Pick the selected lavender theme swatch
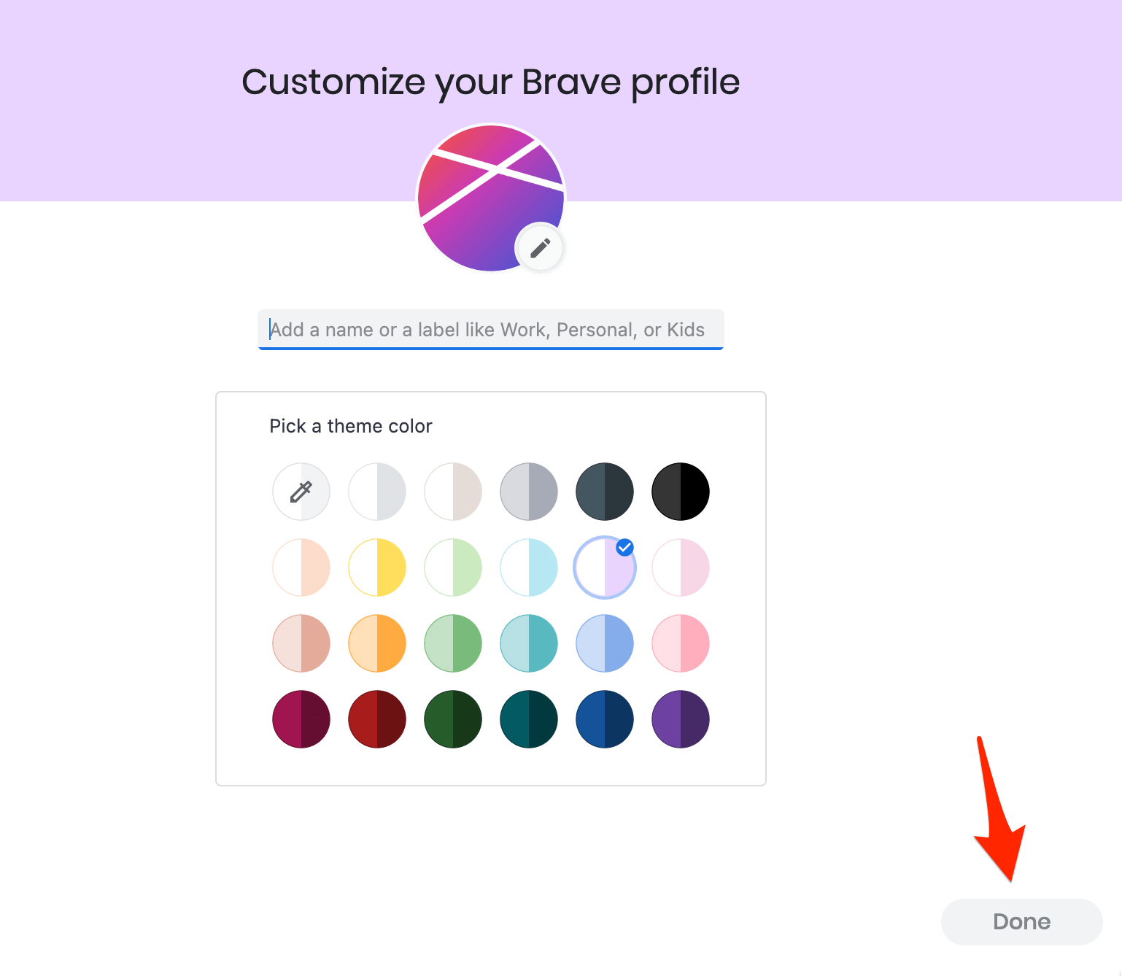Viewport: 1122px width, 976px height. 605,568
